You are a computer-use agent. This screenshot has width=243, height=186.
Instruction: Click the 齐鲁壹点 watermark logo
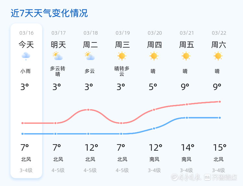pos(221,177)
